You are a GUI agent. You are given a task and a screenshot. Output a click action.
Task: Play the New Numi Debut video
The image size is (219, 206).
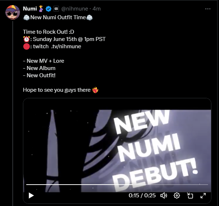coord(31,195)
